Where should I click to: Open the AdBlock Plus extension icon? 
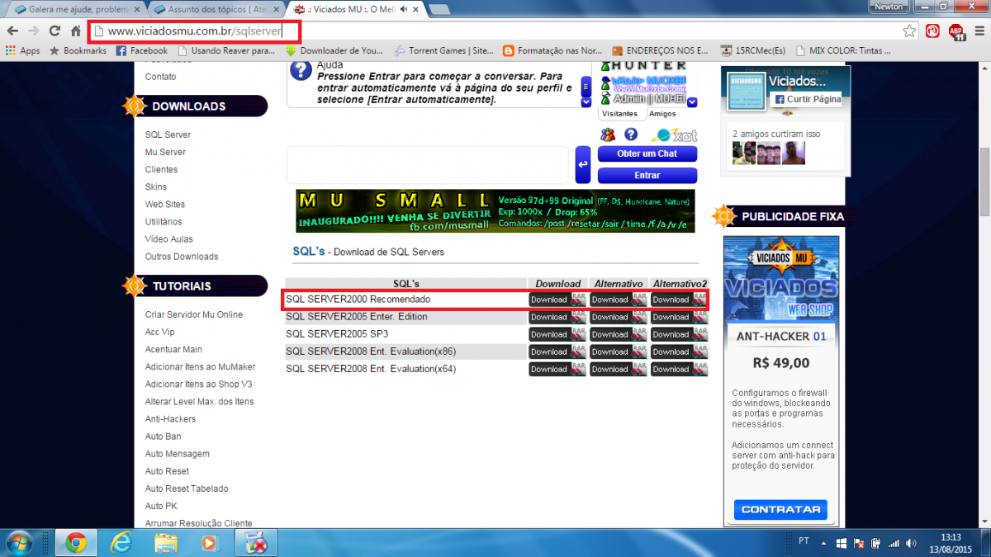955,31
